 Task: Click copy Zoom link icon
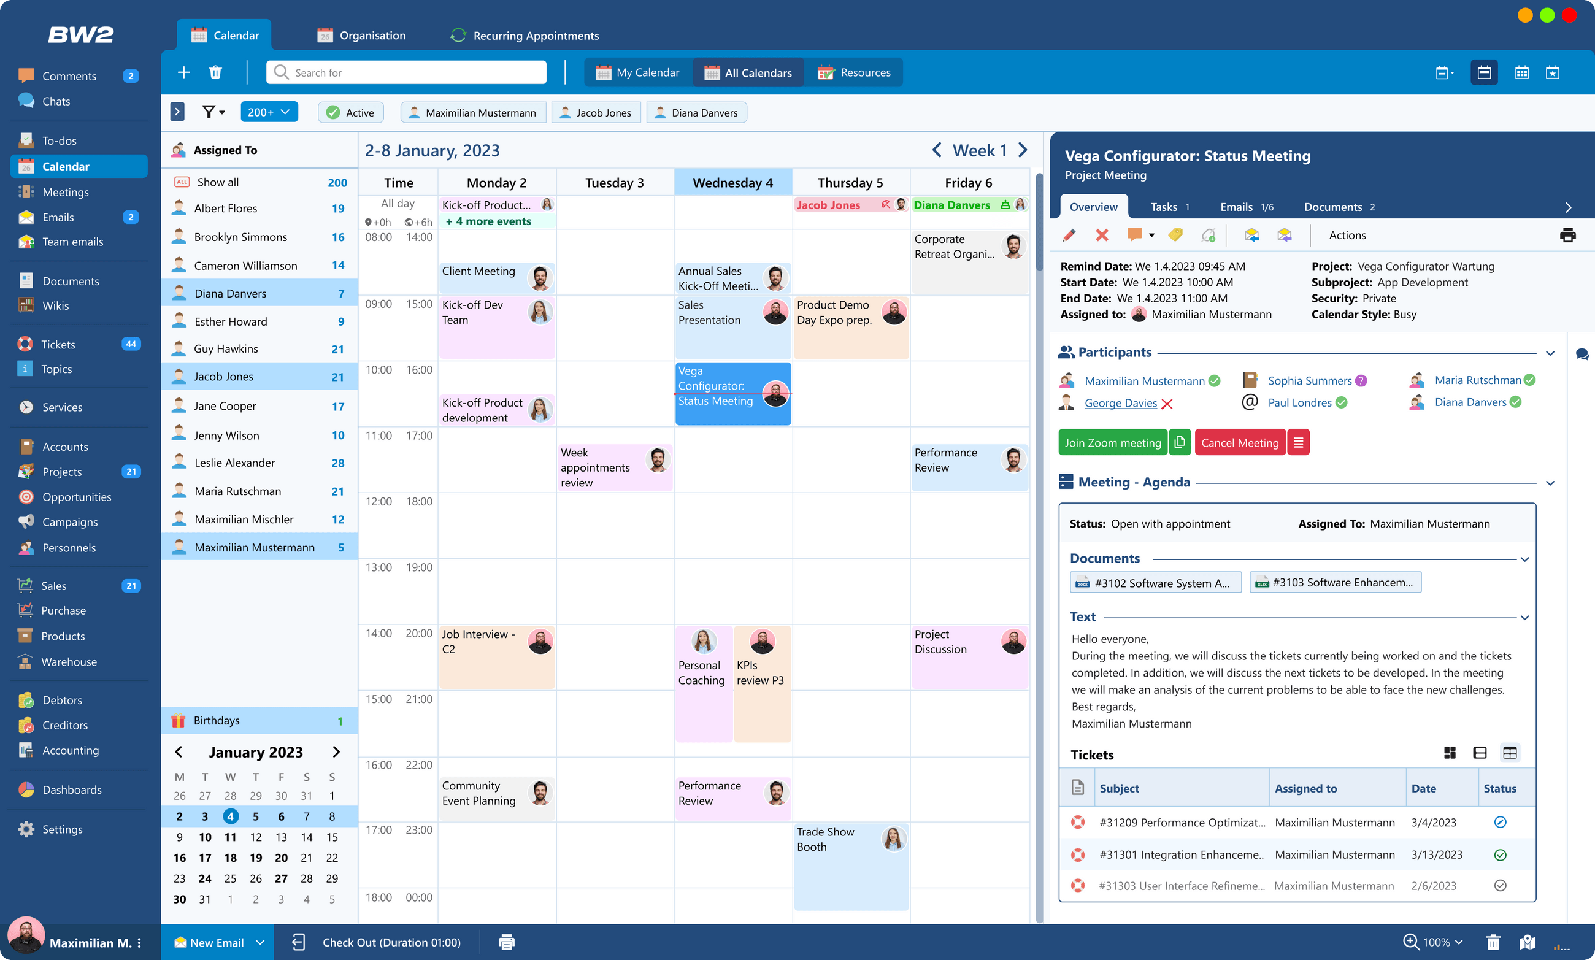tap(1179, 442)
